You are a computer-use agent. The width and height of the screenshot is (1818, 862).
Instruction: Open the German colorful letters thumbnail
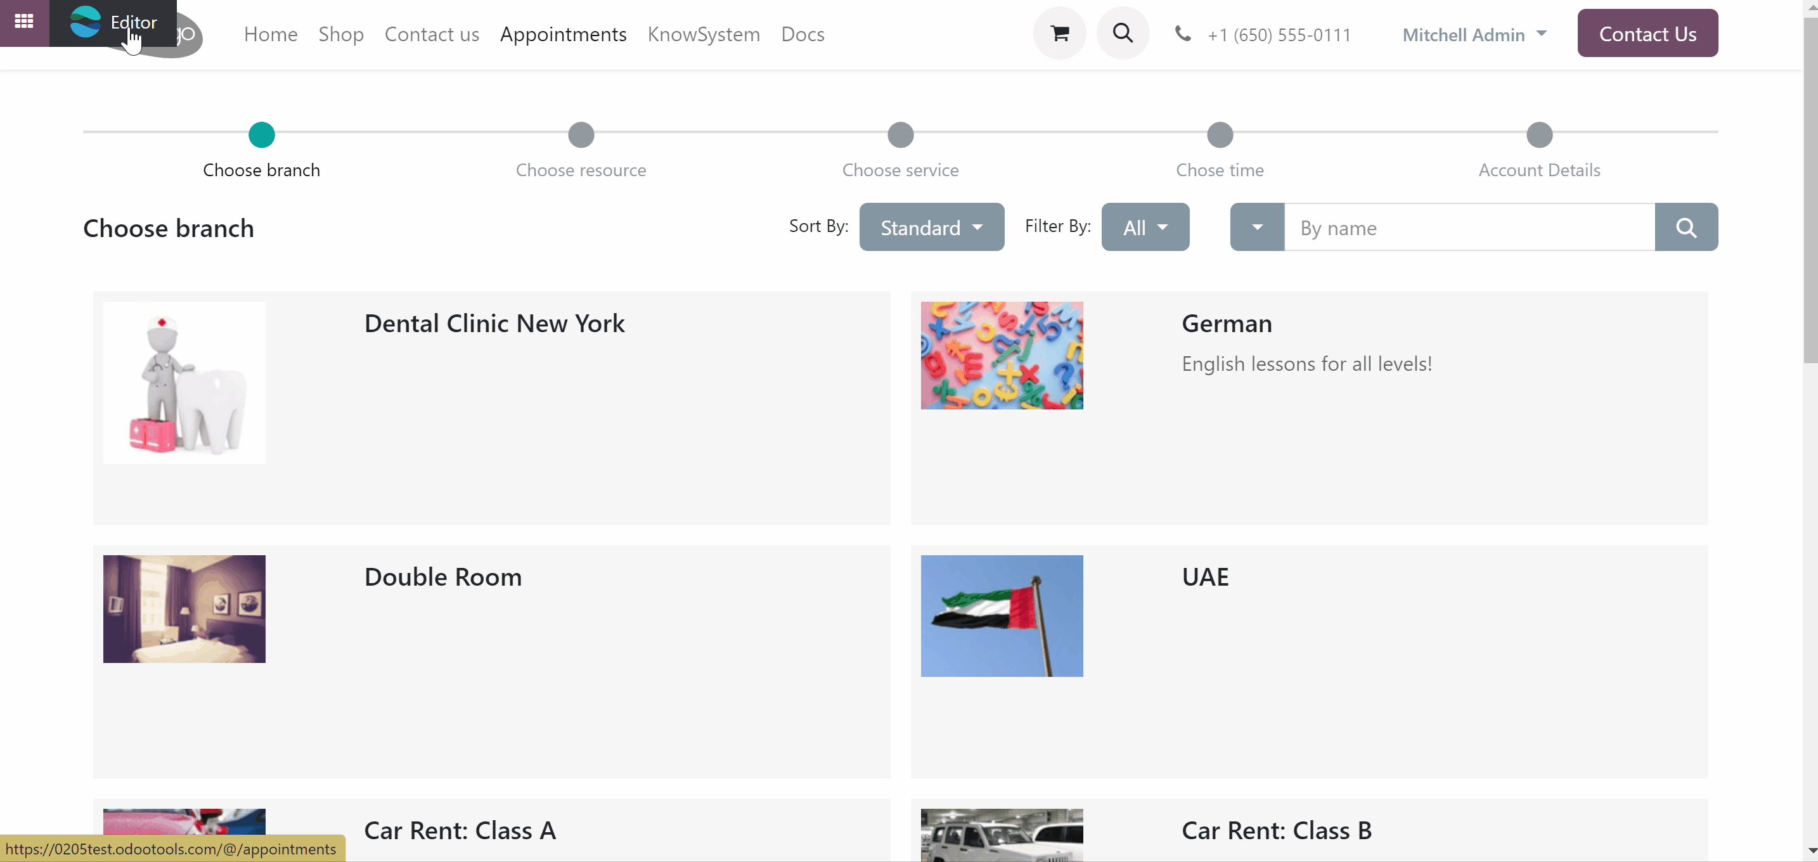pyautogui.click(x=1002, y=356)
